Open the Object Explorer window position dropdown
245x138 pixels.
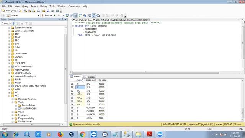pos(60,20)
